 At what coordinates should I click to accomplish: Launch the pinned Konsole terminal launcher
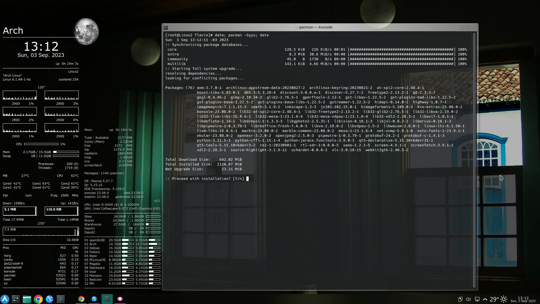pyautogui.click(x=61, y=299)
